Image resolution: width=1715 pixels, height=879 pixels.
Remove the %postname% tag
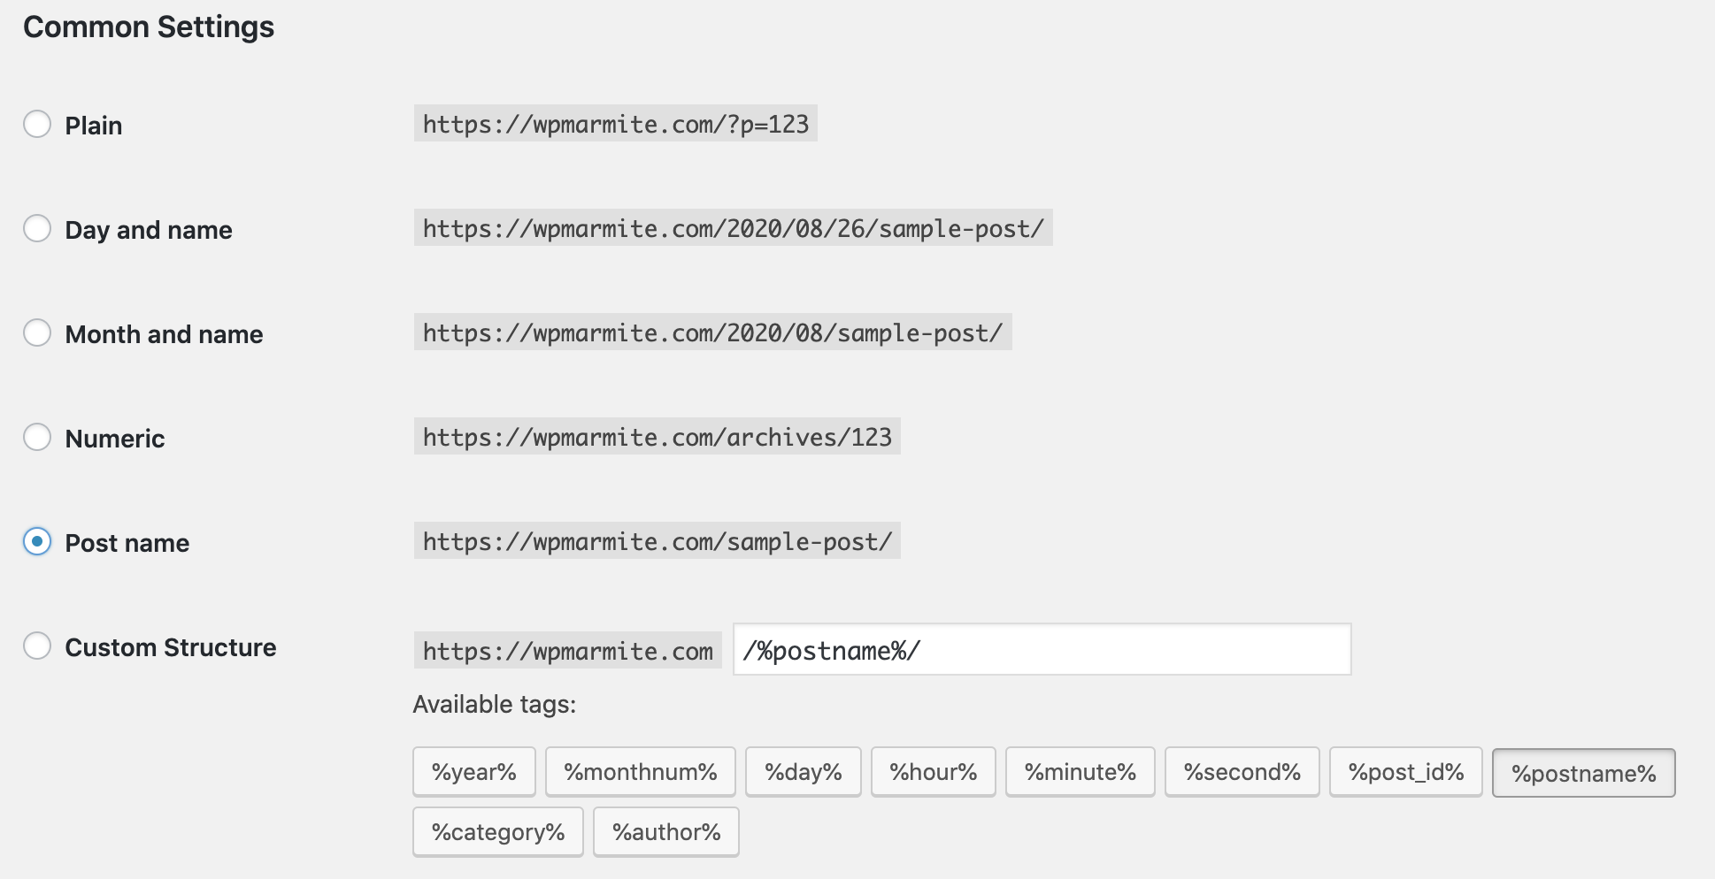[1583, 773]
